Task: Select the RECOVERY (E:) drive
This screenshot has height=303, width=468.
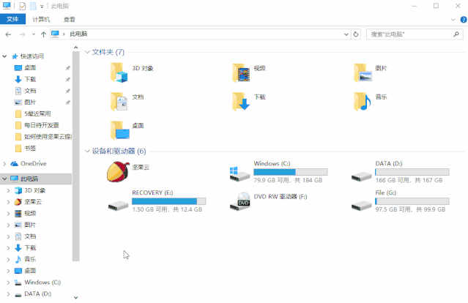Action: coord(157,201)
